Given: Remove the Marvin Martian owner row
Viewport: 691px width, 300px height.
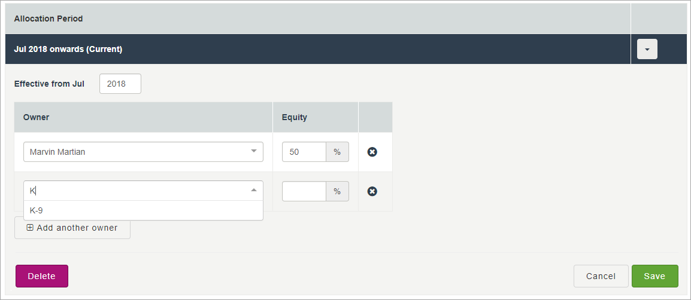Looking at the screenshot, I should (372, 152).
